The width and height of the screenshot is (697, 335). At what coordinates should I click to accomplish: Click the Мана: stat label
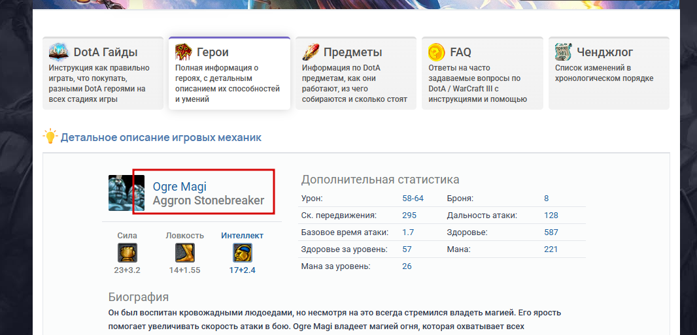459,249
